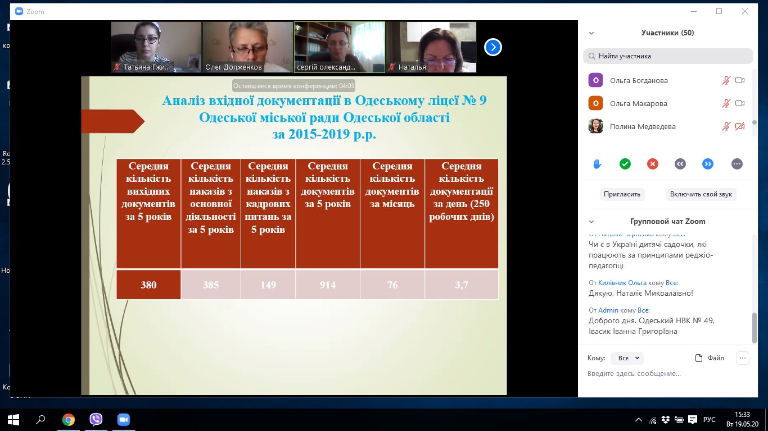Screen dimensions: 768x431
Task: Click the slide table cell 3,7
Action: click(x=462, y=285)
